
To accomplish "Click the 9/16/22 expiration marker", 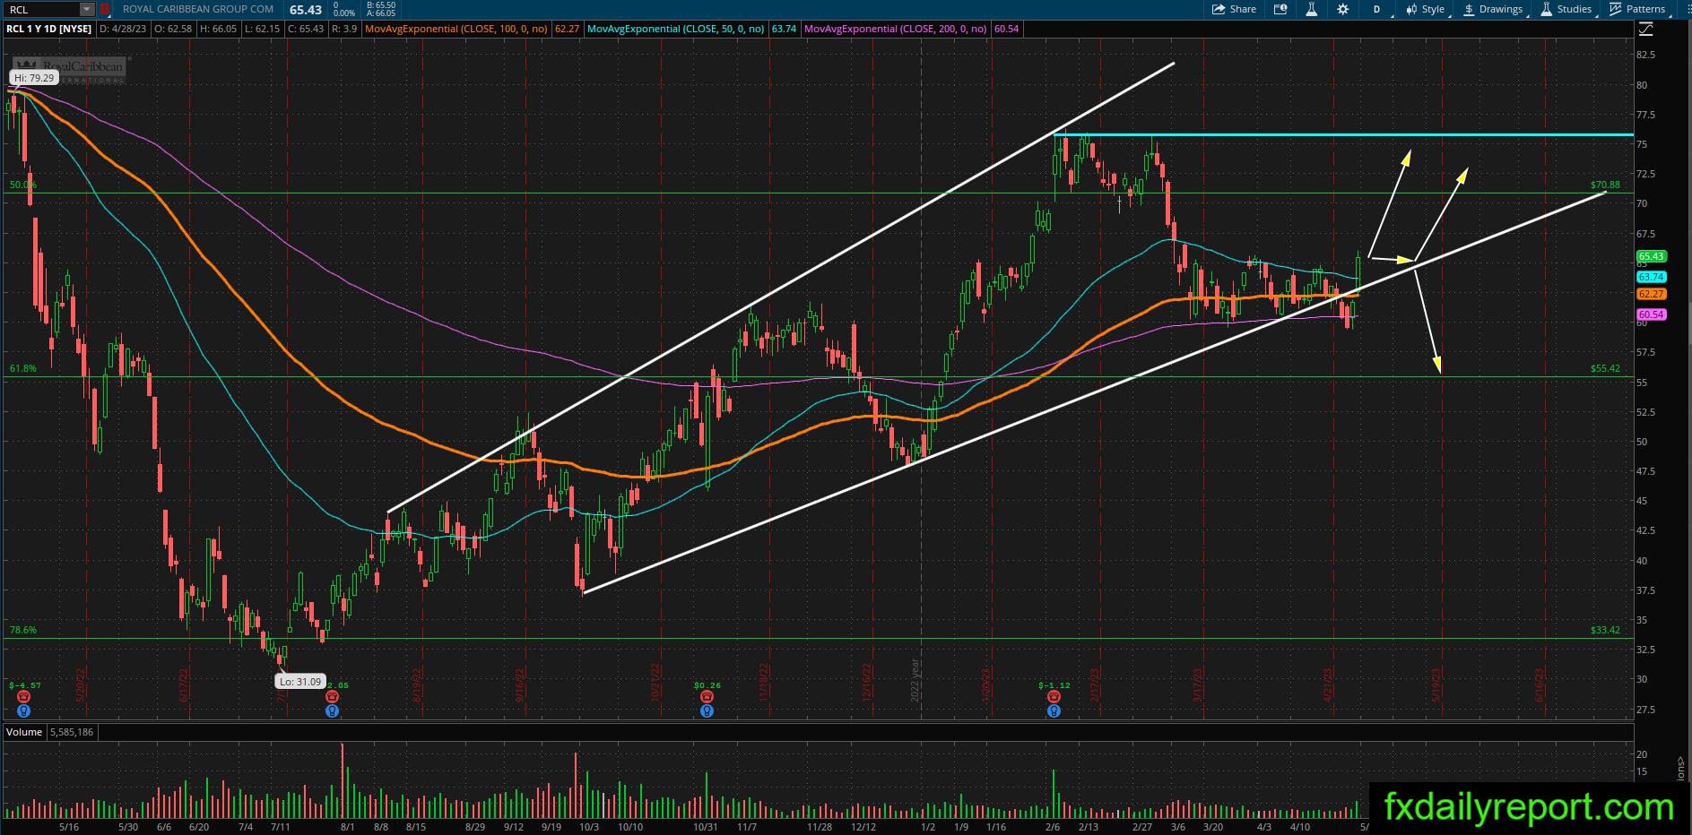I will tap(520, 684).
